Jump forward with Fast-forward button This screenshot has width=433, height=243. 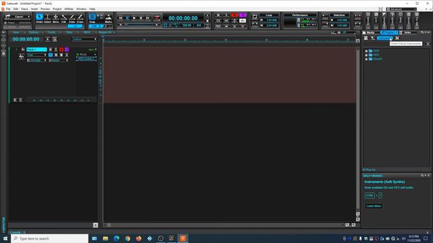click(x=147, y=18)
